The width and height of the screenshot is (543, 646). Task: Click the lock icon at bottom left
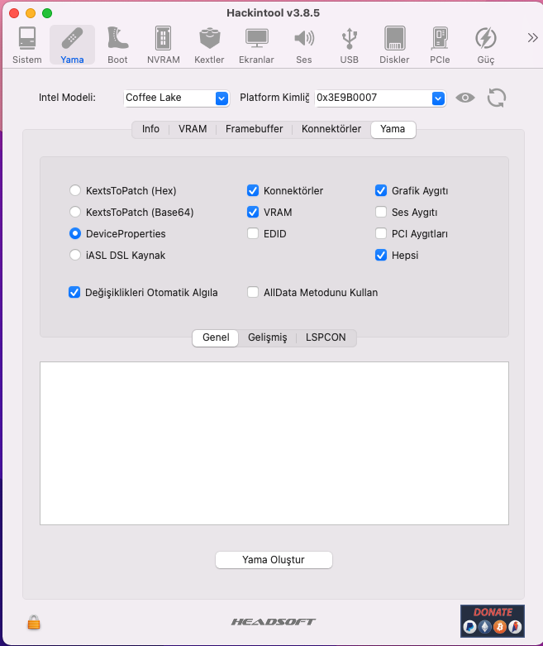[34, 622]
